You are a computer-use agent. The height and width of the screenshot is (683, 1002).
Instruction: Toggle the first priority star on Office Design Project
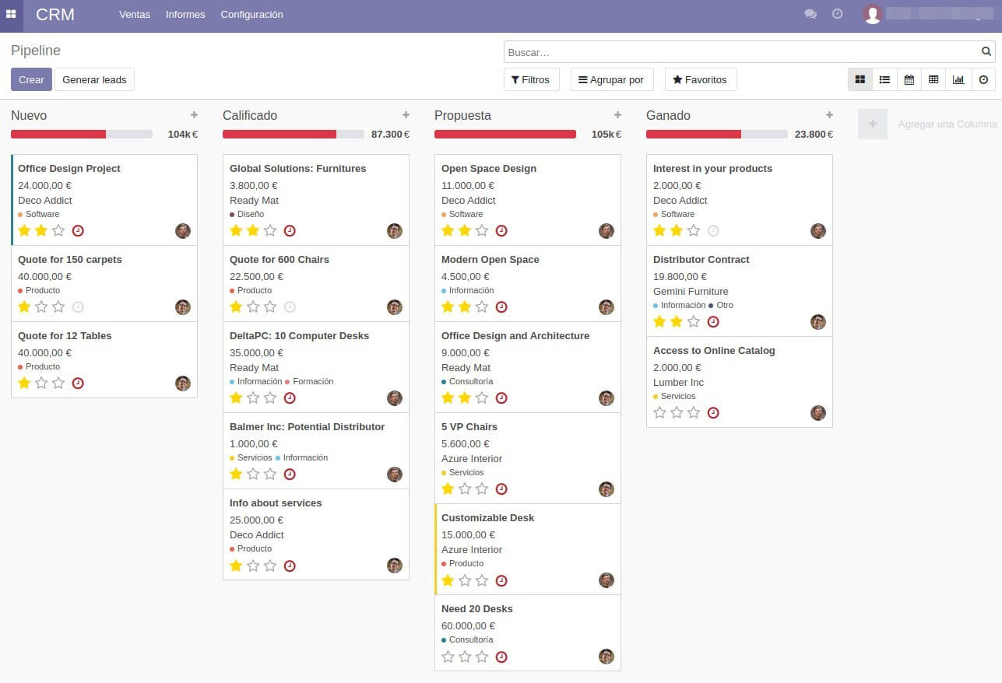click(x=24, y=230)
